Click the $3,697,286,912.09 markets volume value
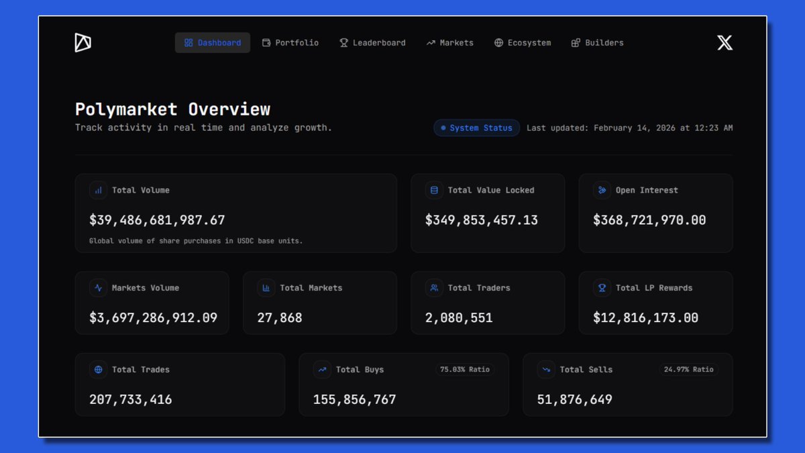The height and width of the screenshot is (453, 805). (x=154, y=318)
